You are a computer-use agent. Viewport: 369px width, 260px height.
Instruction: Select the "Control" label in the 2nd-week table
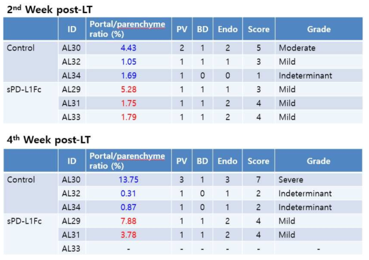pos(20,47)
